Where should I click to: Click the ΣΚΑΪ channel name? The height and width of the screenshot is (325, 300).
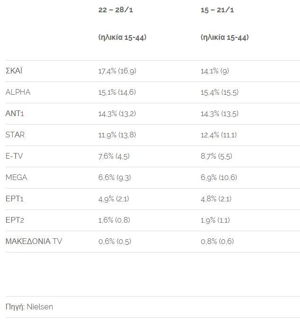pos(14,71)
